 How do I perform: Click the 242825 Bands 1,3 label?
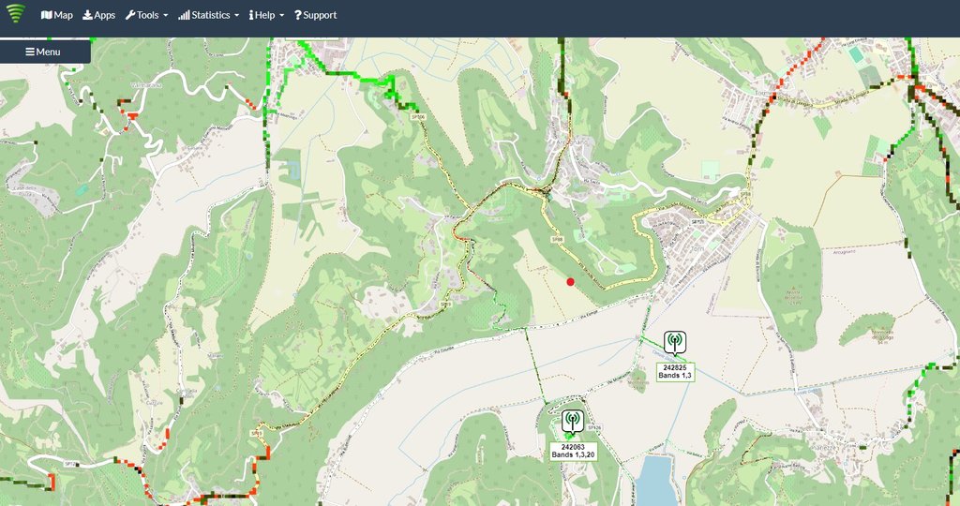tap(675, 372)
